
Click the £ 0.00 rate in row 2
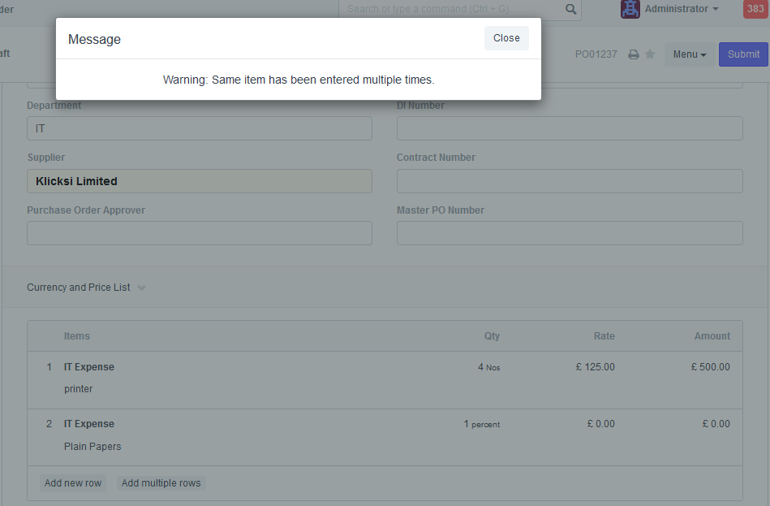point(600,424)
